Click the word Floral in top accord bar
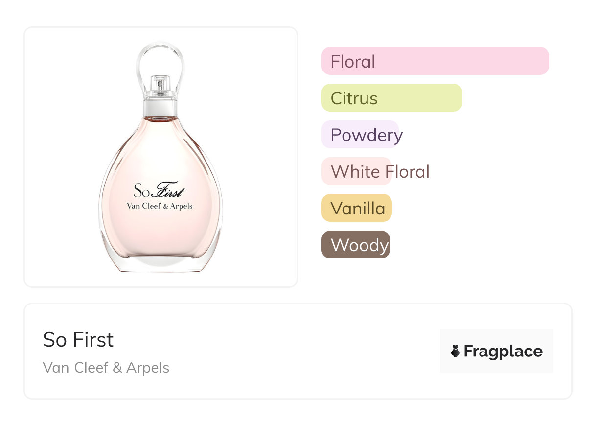Image resolution: width=596 pixels, height=423 pixels. tap(353, 62)
